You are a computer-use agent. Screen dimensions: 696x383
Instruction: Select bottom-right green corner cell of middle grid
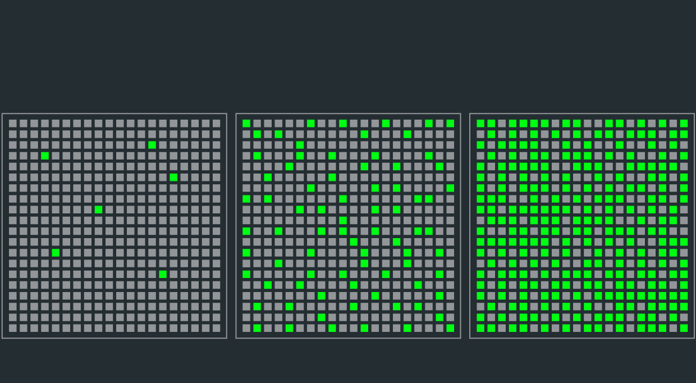coord(450,328)
